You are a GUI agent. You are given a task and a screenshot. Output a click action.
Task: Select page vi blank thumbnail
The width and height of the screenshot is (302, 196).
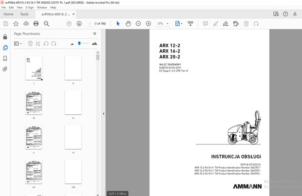73,137
